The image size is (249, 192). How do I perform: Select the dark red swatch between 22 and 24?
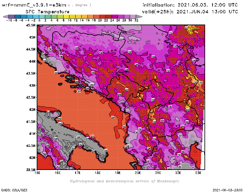pyautogui.click(x=109, y=16)
